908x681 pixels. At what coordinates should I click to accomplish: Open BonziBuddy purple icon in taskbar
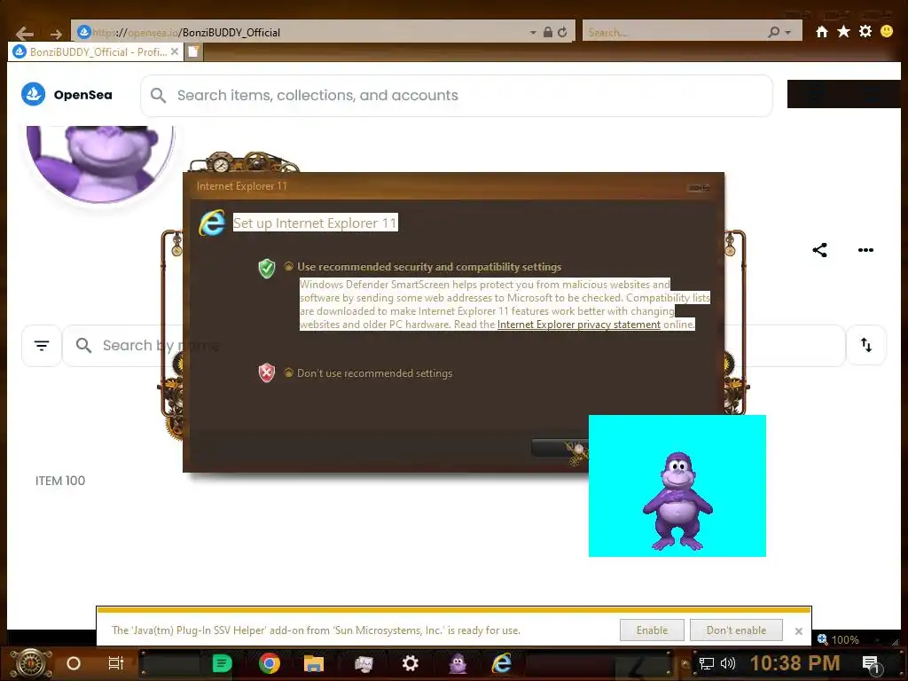point(458,663)
